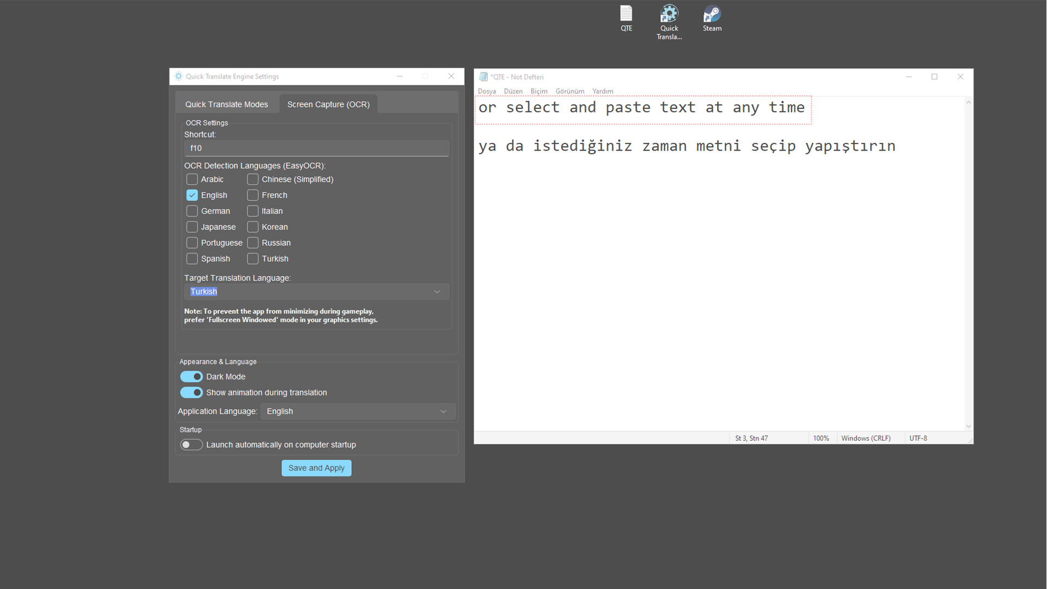Image resolution: width=1047 pixels, height=589 pixels.
Task: Close the QTE Notepad window
Action: point(960,77)
